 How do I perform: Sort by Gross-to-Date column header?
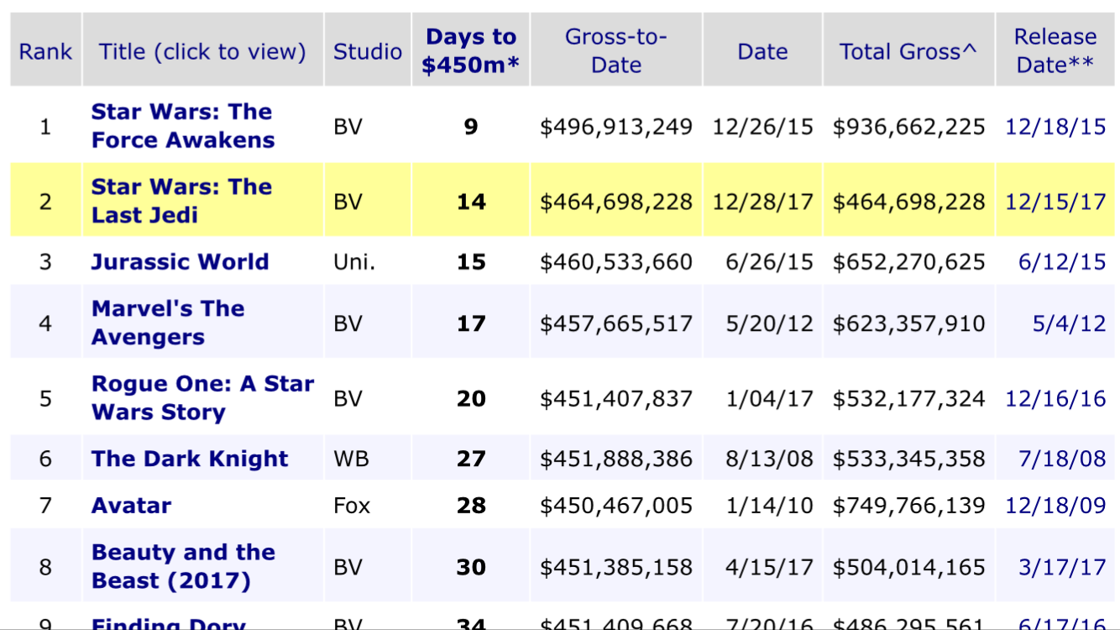(x=615, y=51)
